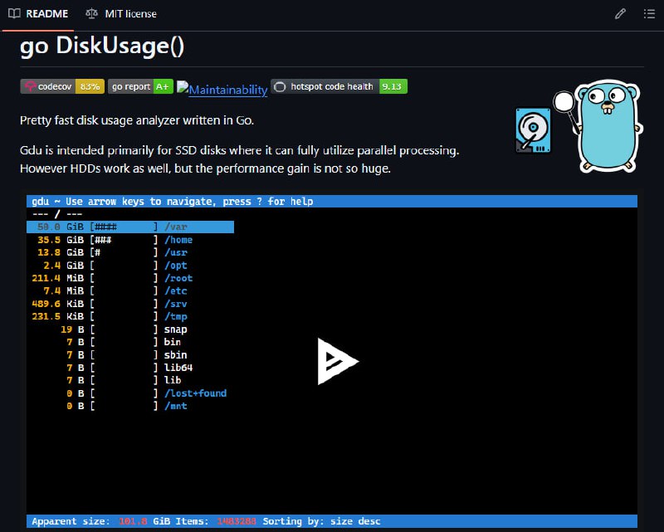Click the pencil edit README icon
This screenshot has width=664, height=532.
click(620, 13)
